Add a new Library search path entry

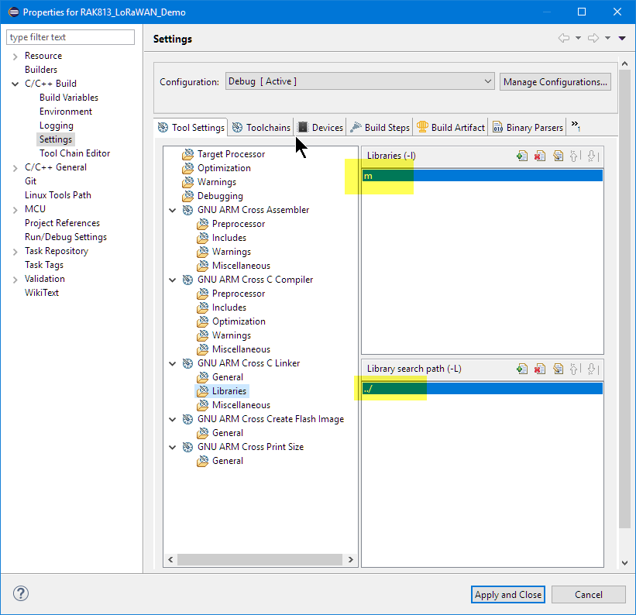point(522,369)
